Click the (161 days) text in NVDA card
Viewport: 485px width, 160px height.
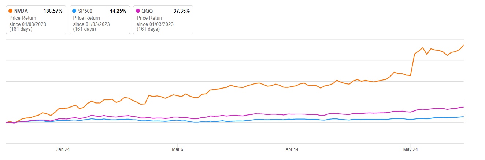[x=21, y=29]
